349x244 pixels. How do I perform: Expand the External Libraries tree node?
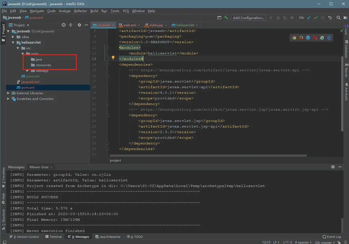pyautogui.click(x=8, y=93)
